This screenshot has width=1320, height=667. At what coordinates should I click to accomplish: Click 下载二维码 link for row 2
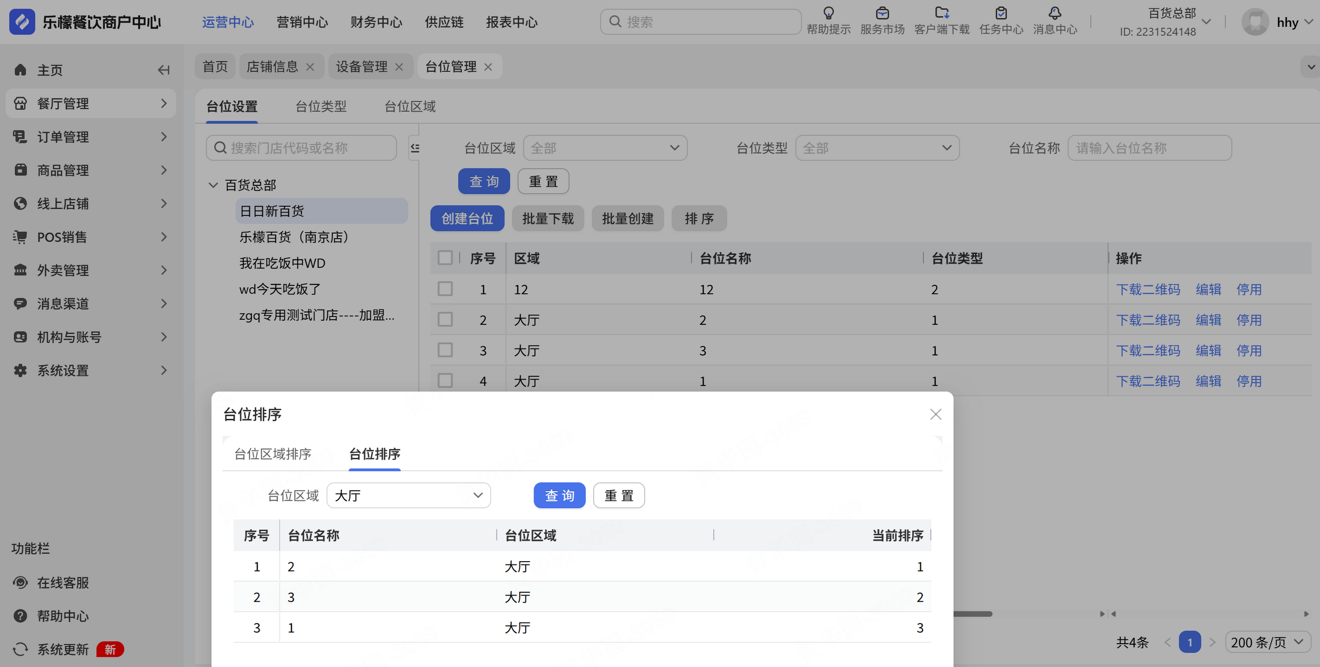1148,320
